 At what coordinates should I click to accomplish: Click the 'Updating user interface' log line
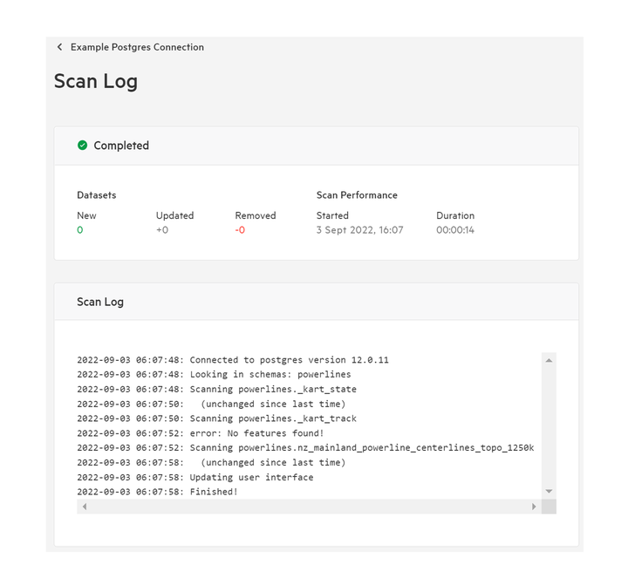click(195, 477)
